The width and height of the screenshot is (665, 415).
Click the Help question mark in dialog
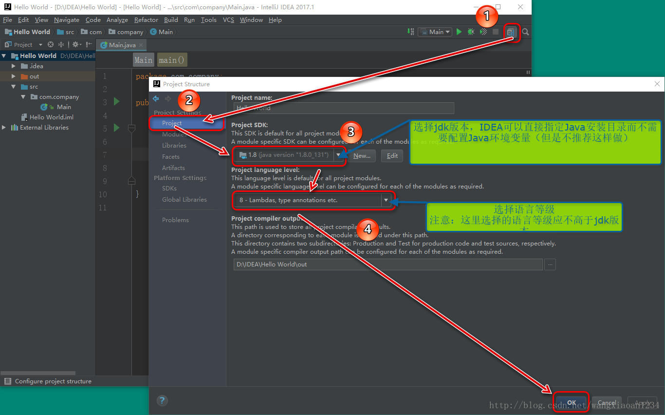(162, 401)
